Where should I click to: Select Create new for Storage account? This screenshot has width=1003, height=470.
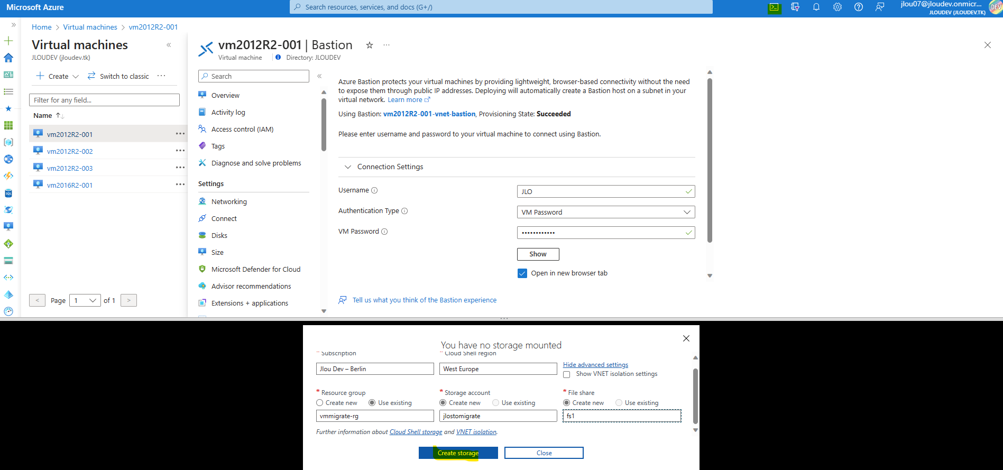coord(443,403)
